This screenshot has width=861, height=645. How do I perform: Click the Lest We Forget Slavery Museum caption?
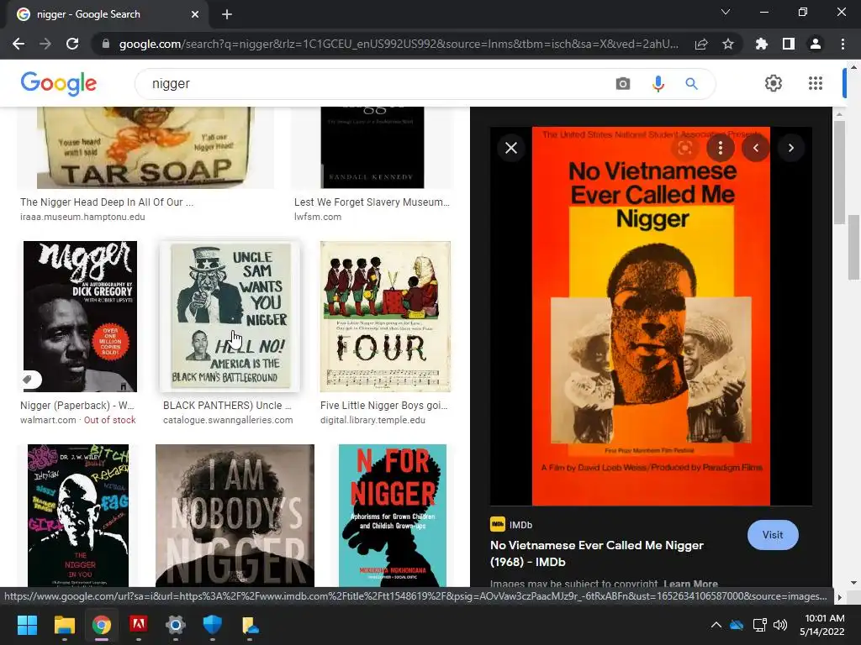click(372, 202)
